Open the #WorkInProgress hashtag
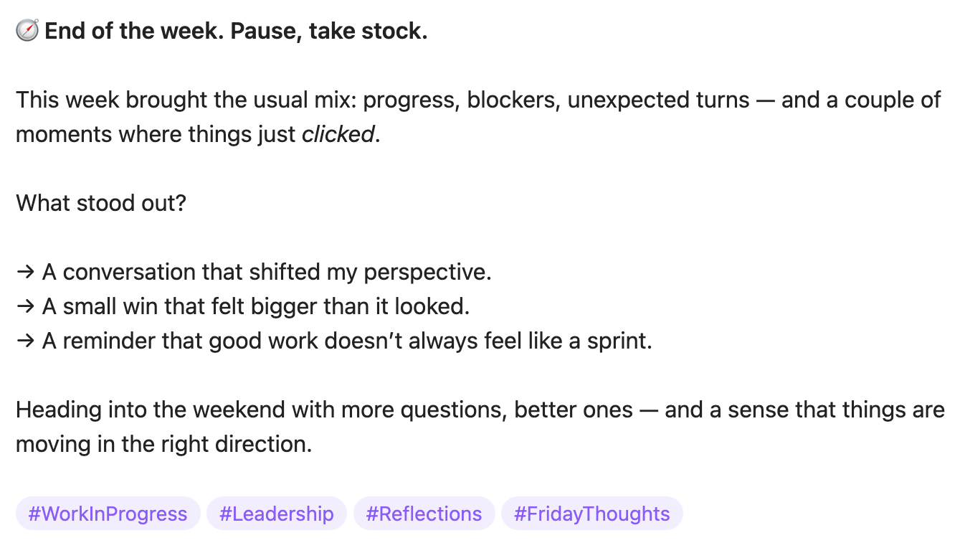Viewport: 965px width, 548px height. [x=108, y=514]
